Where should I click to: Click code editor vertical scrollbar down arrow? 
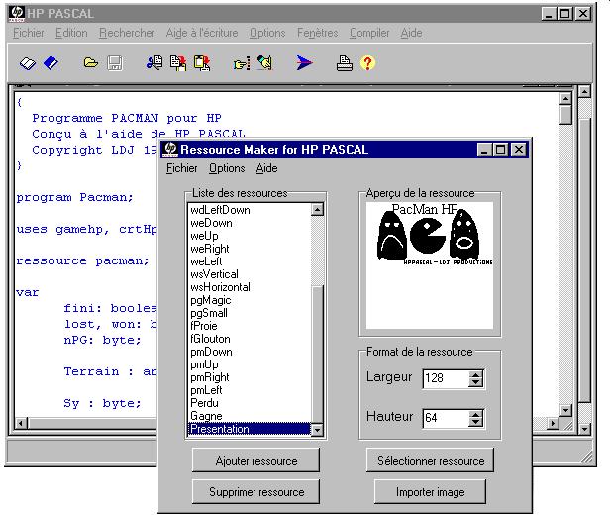565,410
